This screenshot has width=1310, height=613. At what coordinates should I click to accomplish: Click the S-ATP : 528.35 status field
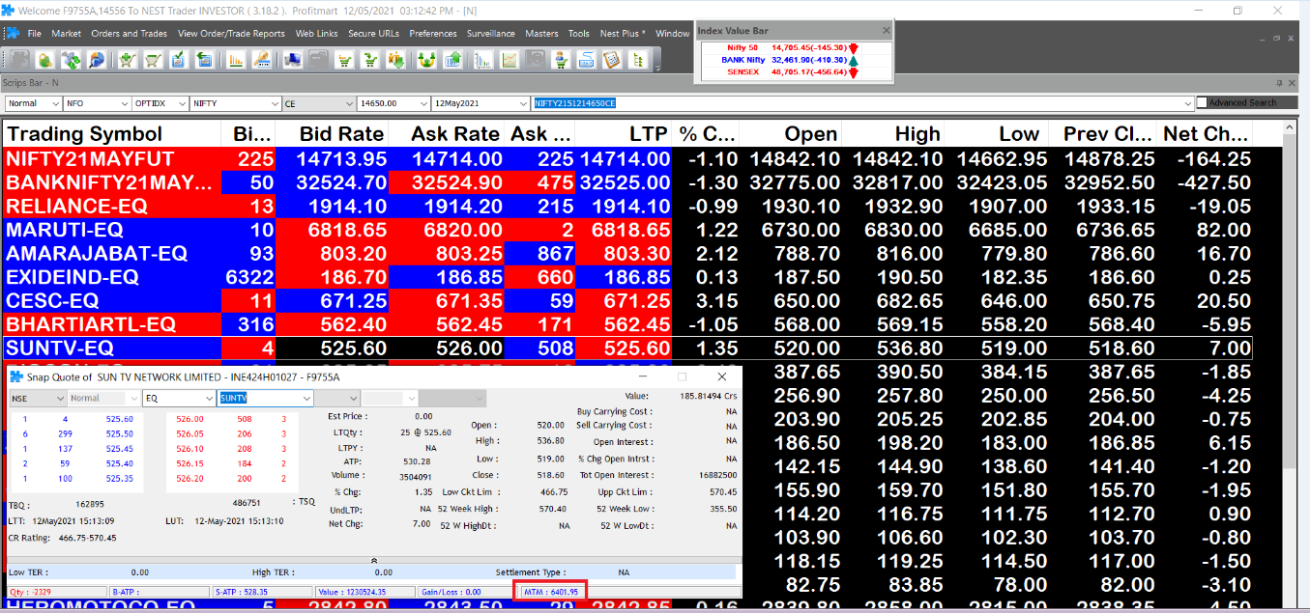262,592
